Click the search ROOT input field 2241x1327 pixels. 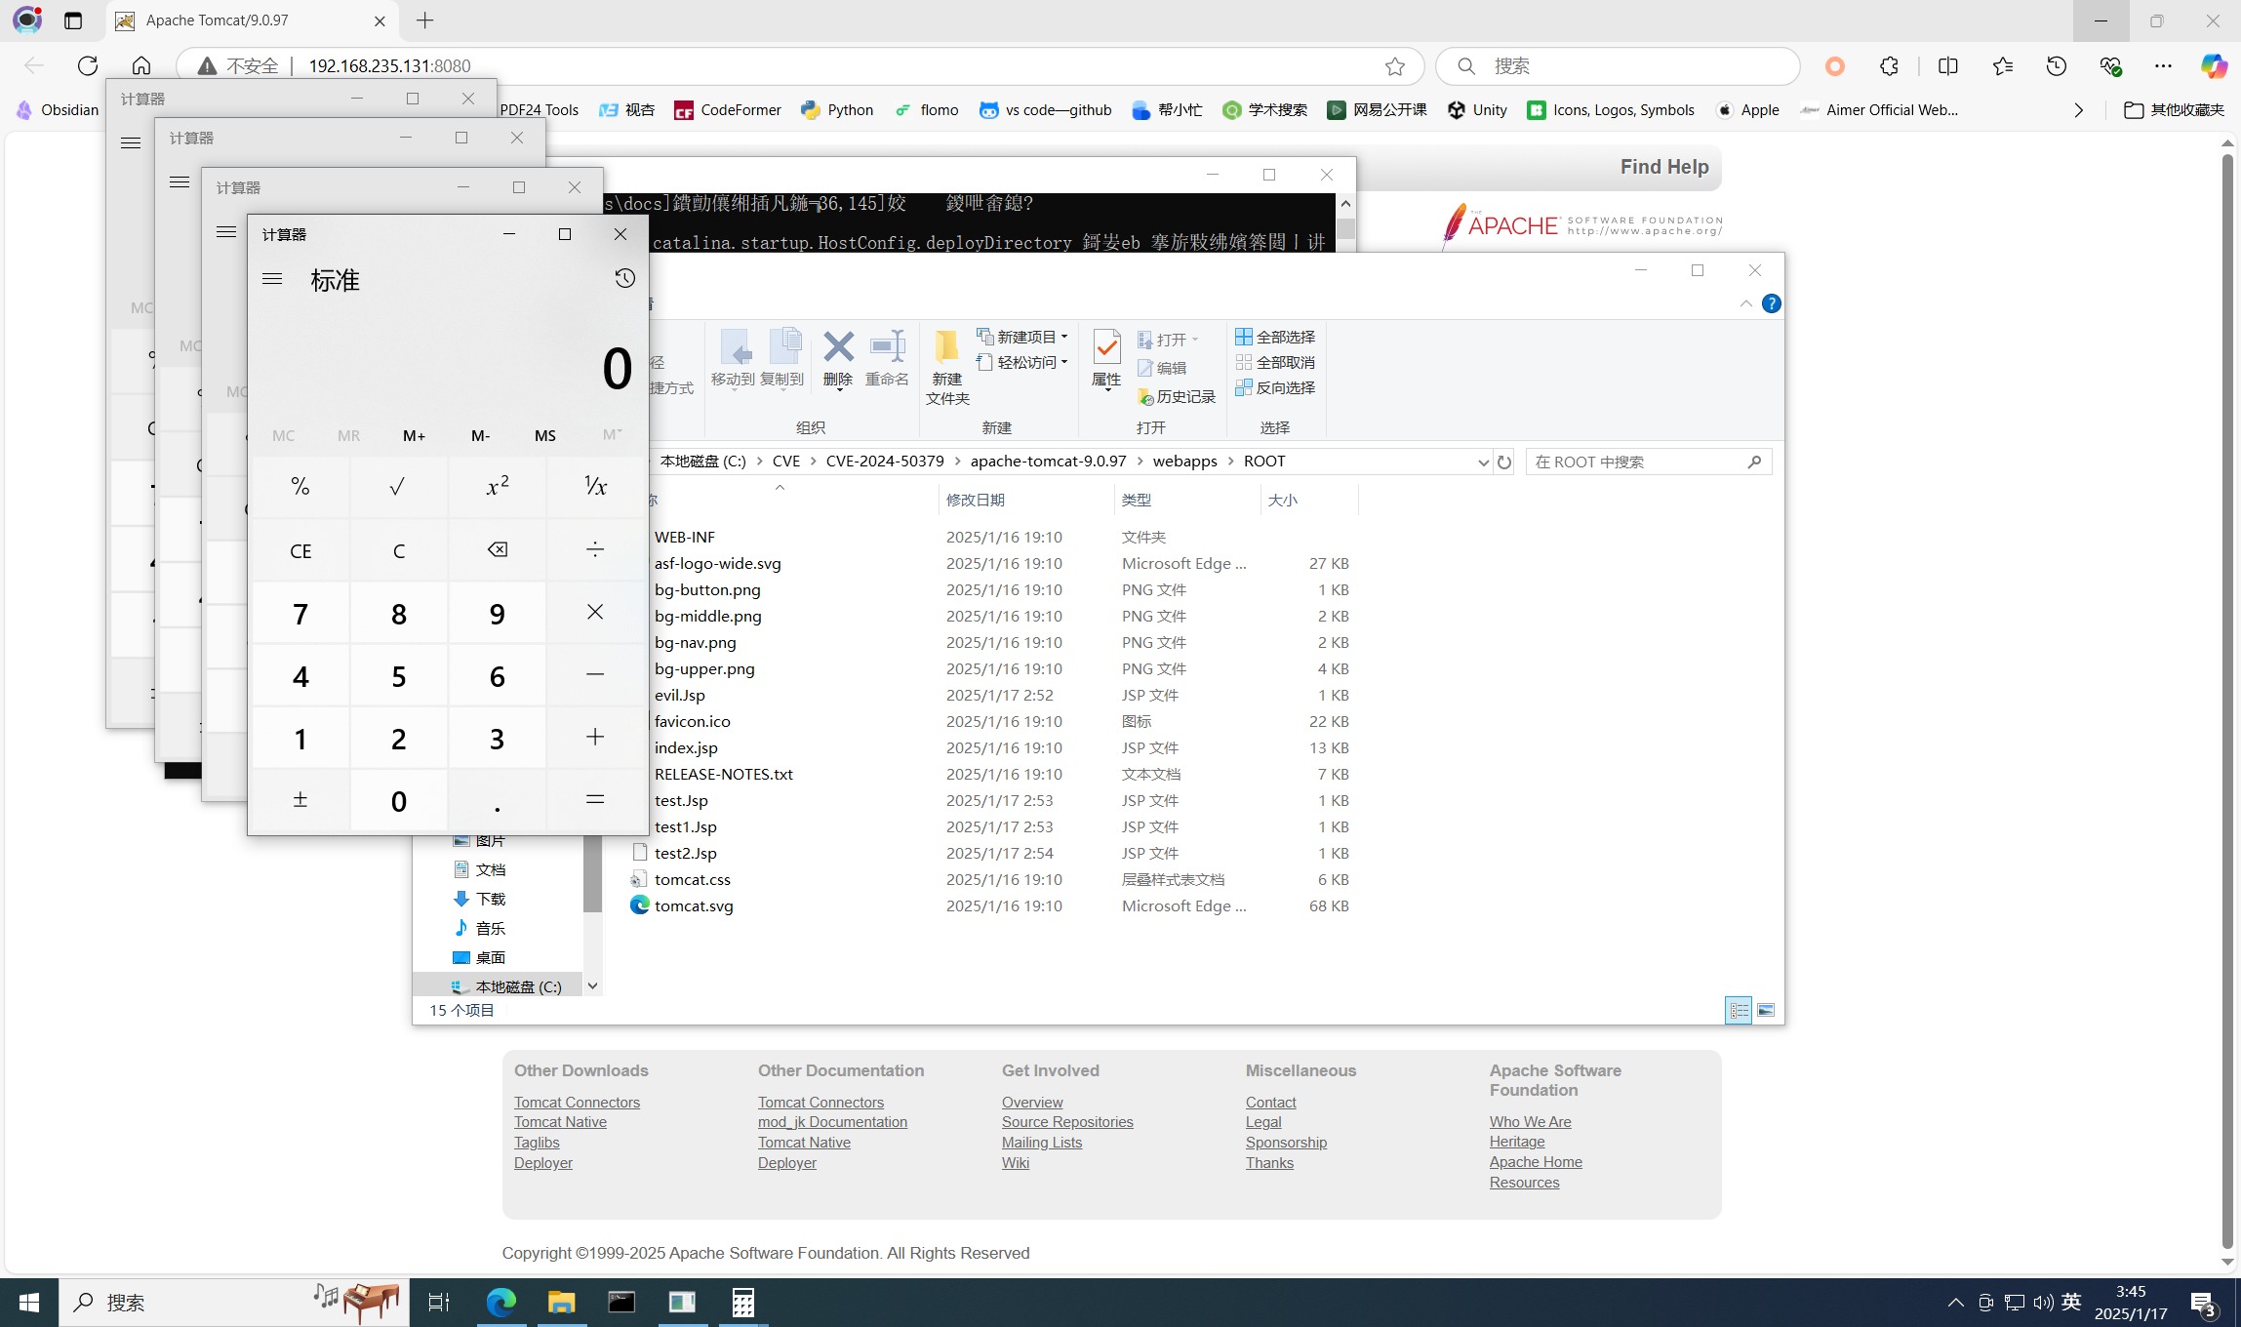pyautogui.click(x=1639, y=462)
